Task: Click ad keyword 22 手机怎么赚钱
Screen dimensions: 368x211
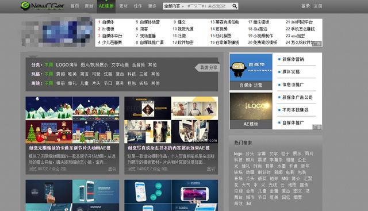Action: tap(303, 29)
